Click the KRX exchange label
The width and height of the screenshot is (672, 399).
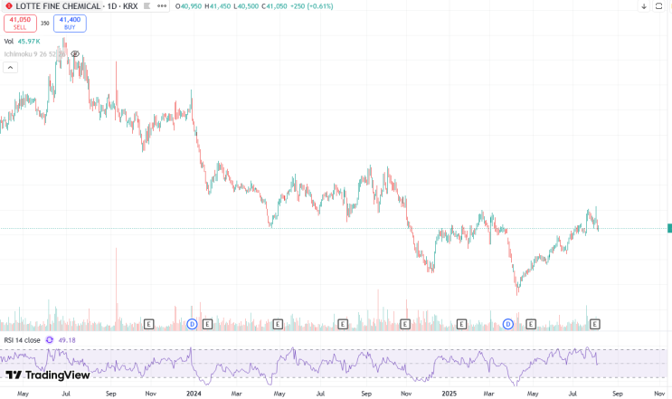pyautogui.click(x=130, y=6)
